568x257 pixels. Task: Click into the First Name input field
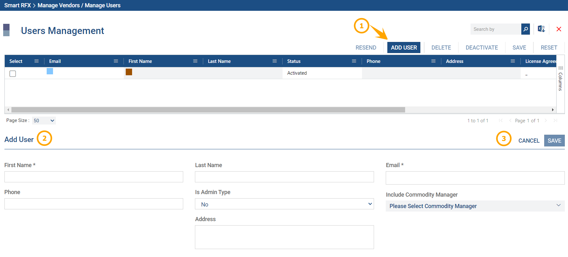pos(94,177)
